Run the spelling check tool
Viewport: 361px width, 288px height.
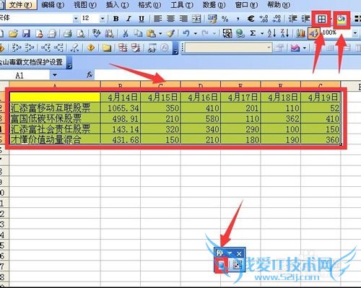point(97,33)
